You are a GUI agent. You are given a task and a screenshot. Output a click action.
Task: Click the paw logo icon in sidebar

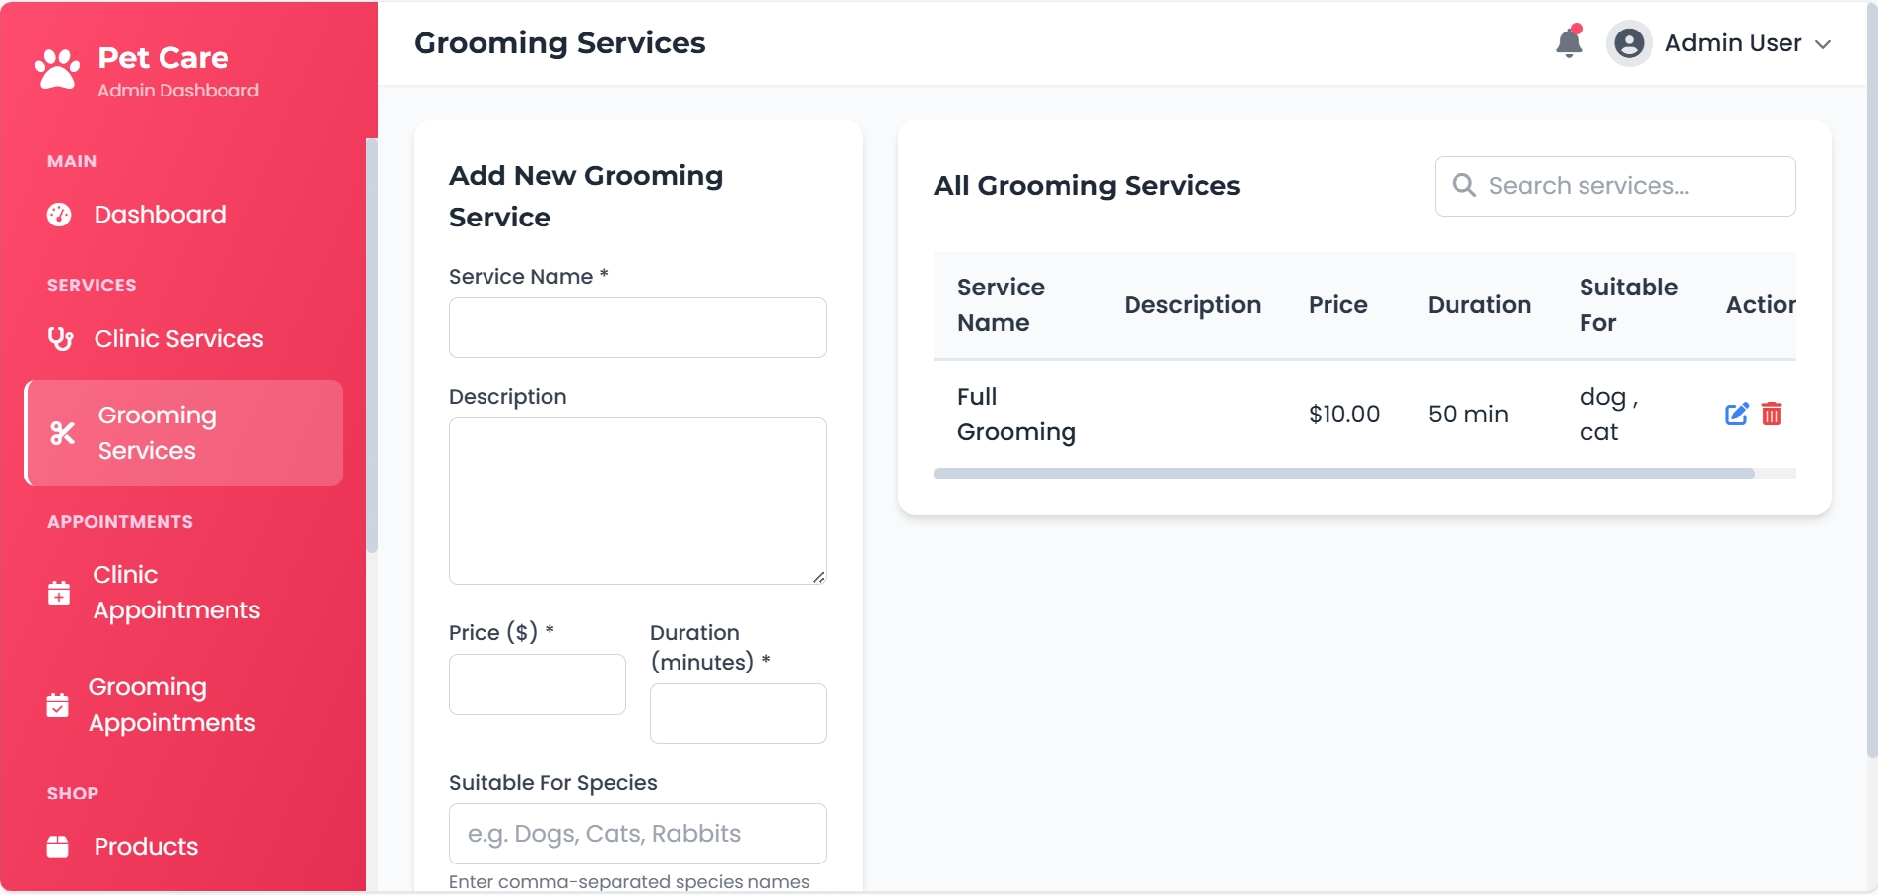[x=57, y=70]
